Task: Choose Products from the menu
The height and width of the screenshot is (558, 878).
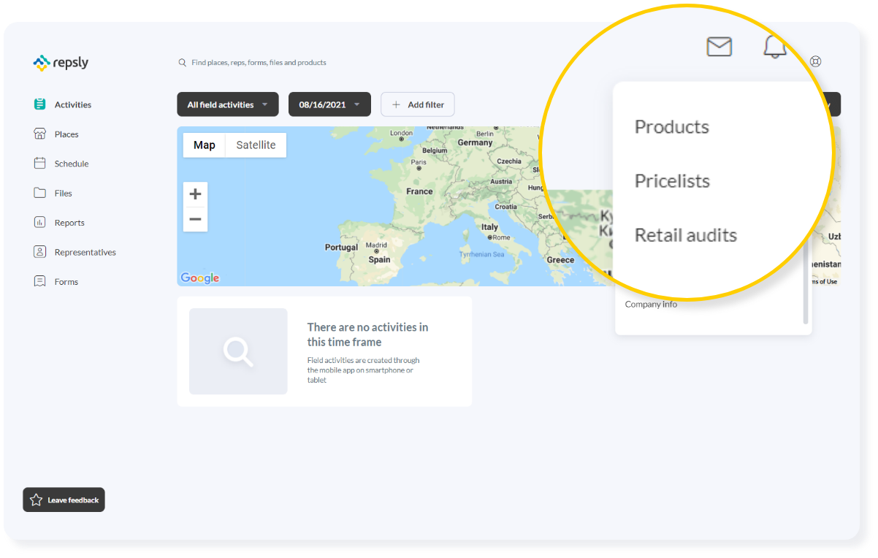Action: tap(672, 126)
